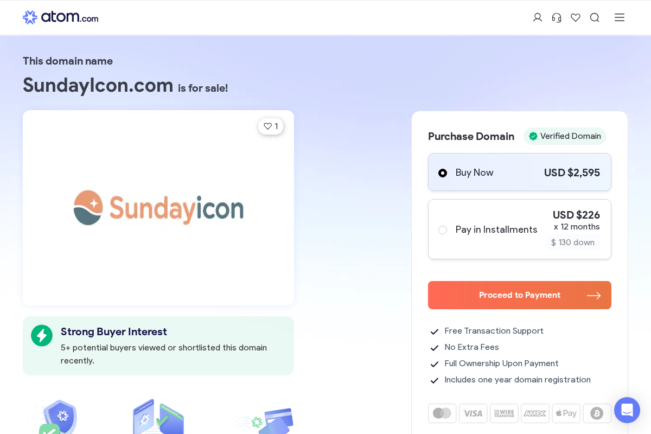Select the Visa payment icon
This screenshot has height=434, width=651.
473,413
